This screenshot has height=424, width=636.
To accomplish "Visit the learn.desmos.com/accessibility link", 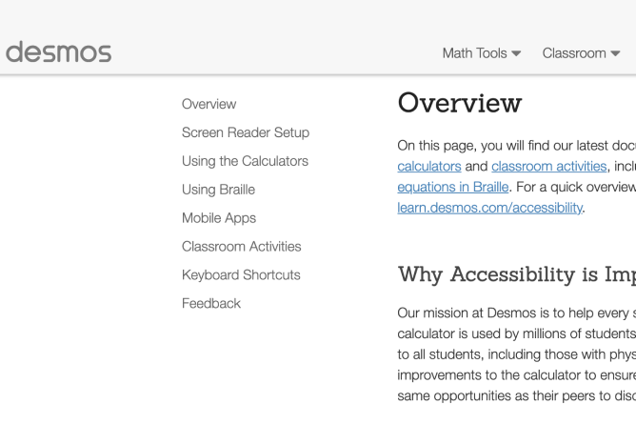I will [489, 208].
